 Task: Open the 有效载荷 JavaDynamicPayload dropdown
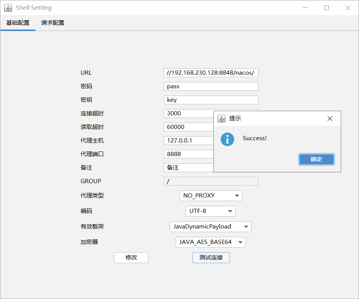coord(211,227)
